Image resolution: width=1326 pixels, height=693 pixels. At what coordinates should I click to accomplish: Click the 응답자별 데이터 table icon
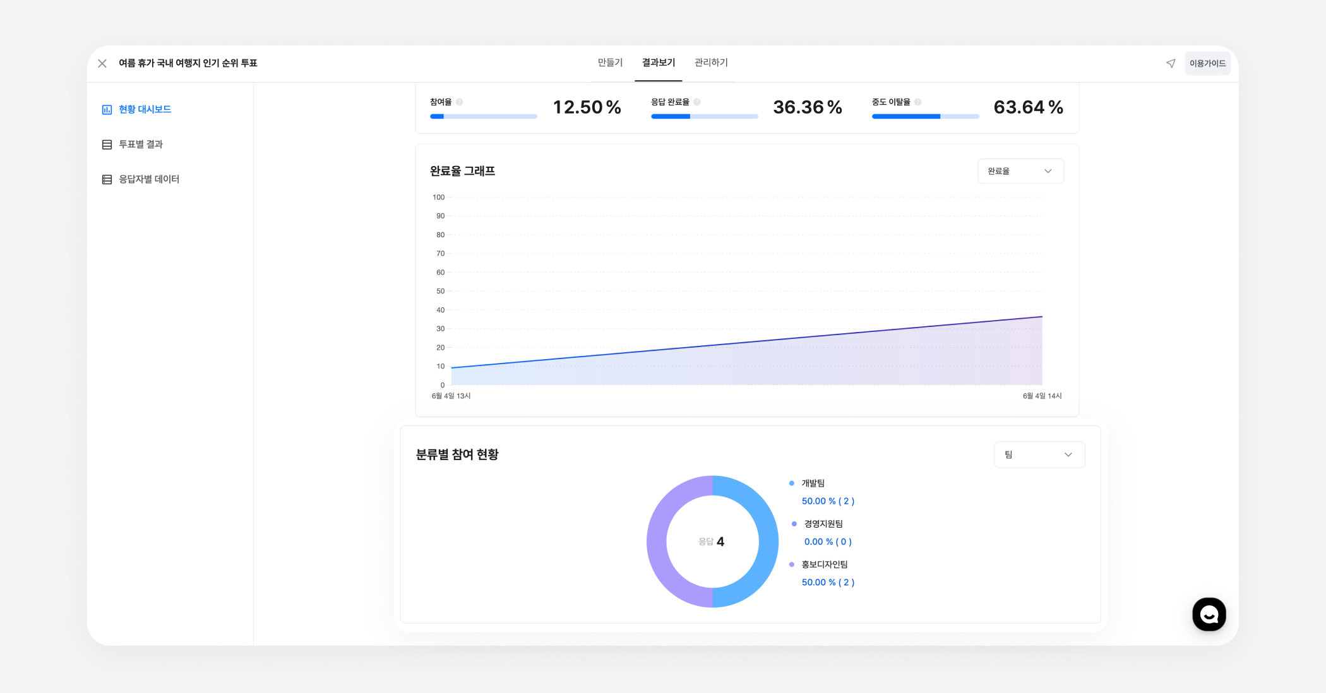[x=107, y=179]
